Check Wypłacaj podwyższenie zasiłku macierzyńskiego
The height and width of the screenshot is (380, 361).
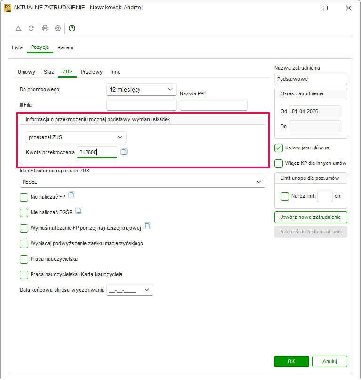[24, 244]
